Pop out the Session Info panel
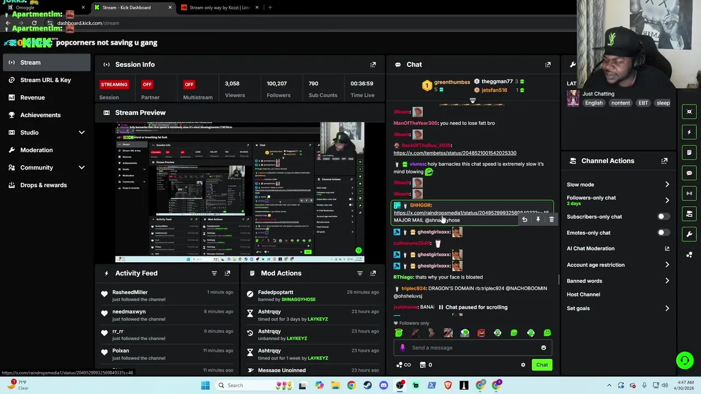 (x=373, y=65)
